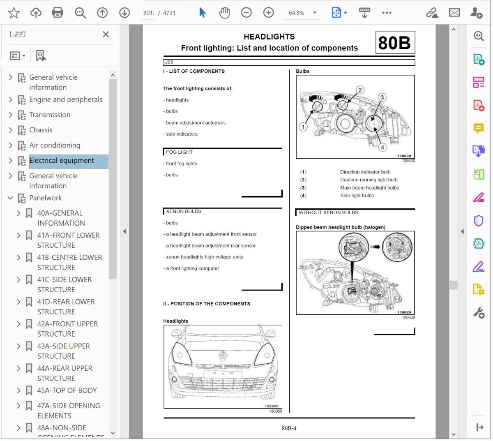The width and height of the screenshot is (493, 441).
Task: Open the pink pen markup tool
Action: 479,198
